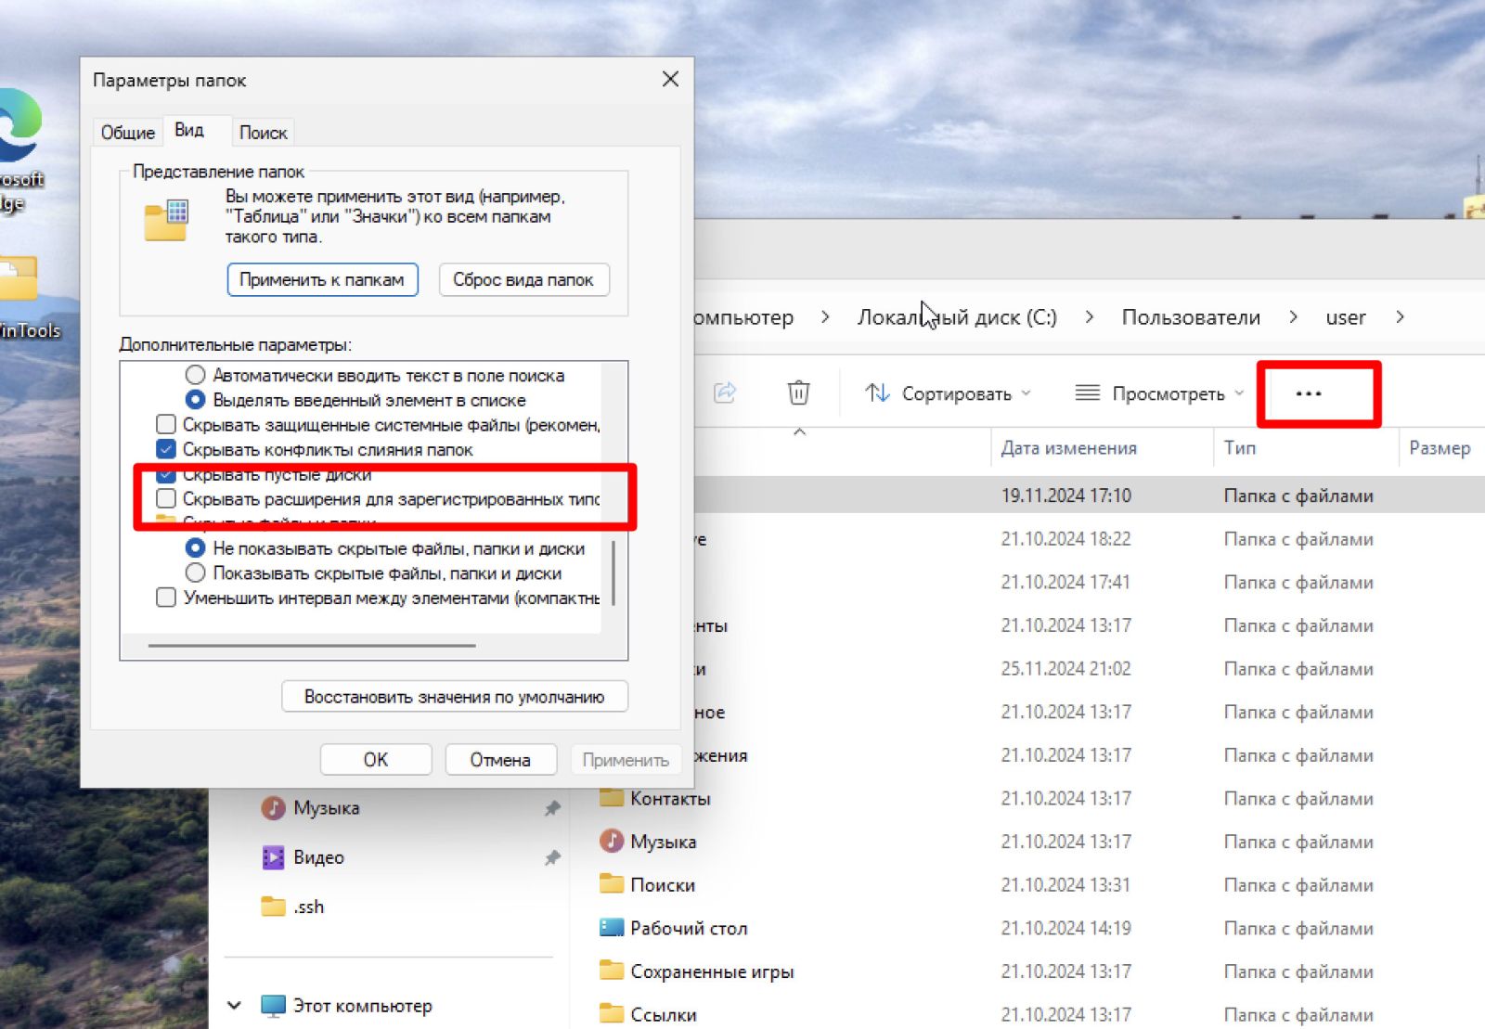Click the Delete trash icon in Explorer toolbar
This screenshot has width=1485, height=1029.
tap(798, 392)
